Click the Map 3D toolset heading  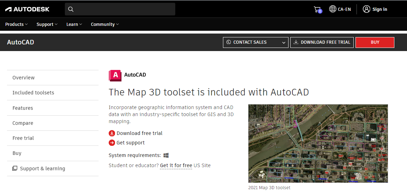[x=209, y=92]
